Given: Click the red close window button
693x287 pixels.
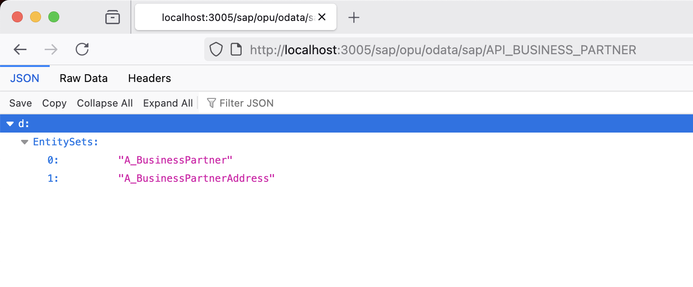Looking at the screenshot, I should point(17,17).
